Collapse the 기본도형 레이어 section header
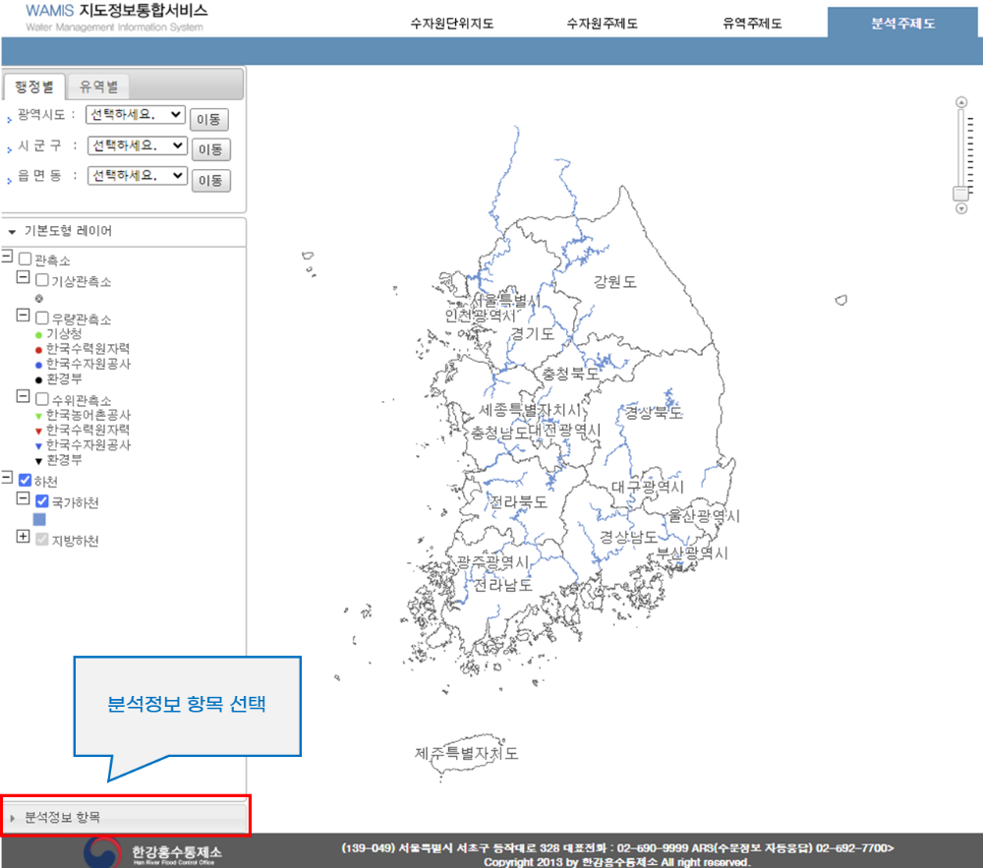This screenshot has width=983, height=868. 13,231
